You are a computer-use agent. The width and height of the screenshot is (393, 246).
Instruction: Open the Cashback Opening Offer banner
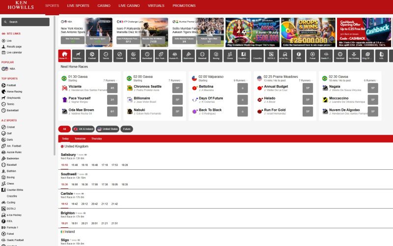(364, 32)
